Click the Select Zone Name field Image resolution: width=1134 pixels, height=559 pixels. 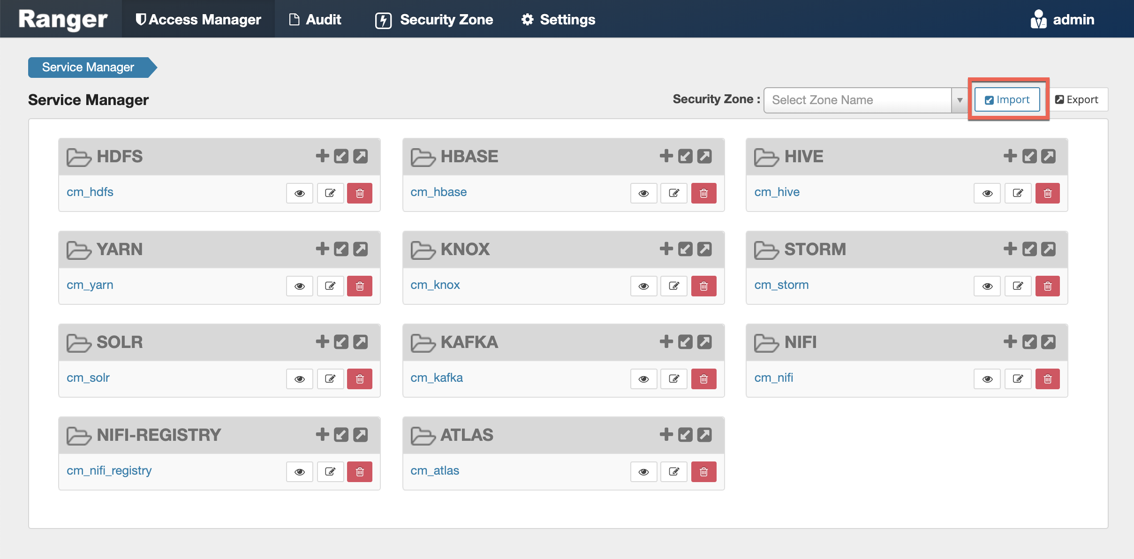(858, 100)
